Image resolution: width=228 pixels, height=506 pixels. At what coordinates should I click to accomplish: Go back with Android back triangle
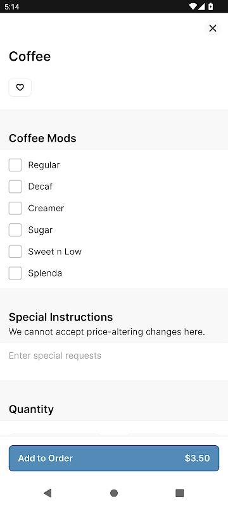[x=47, y=493]
